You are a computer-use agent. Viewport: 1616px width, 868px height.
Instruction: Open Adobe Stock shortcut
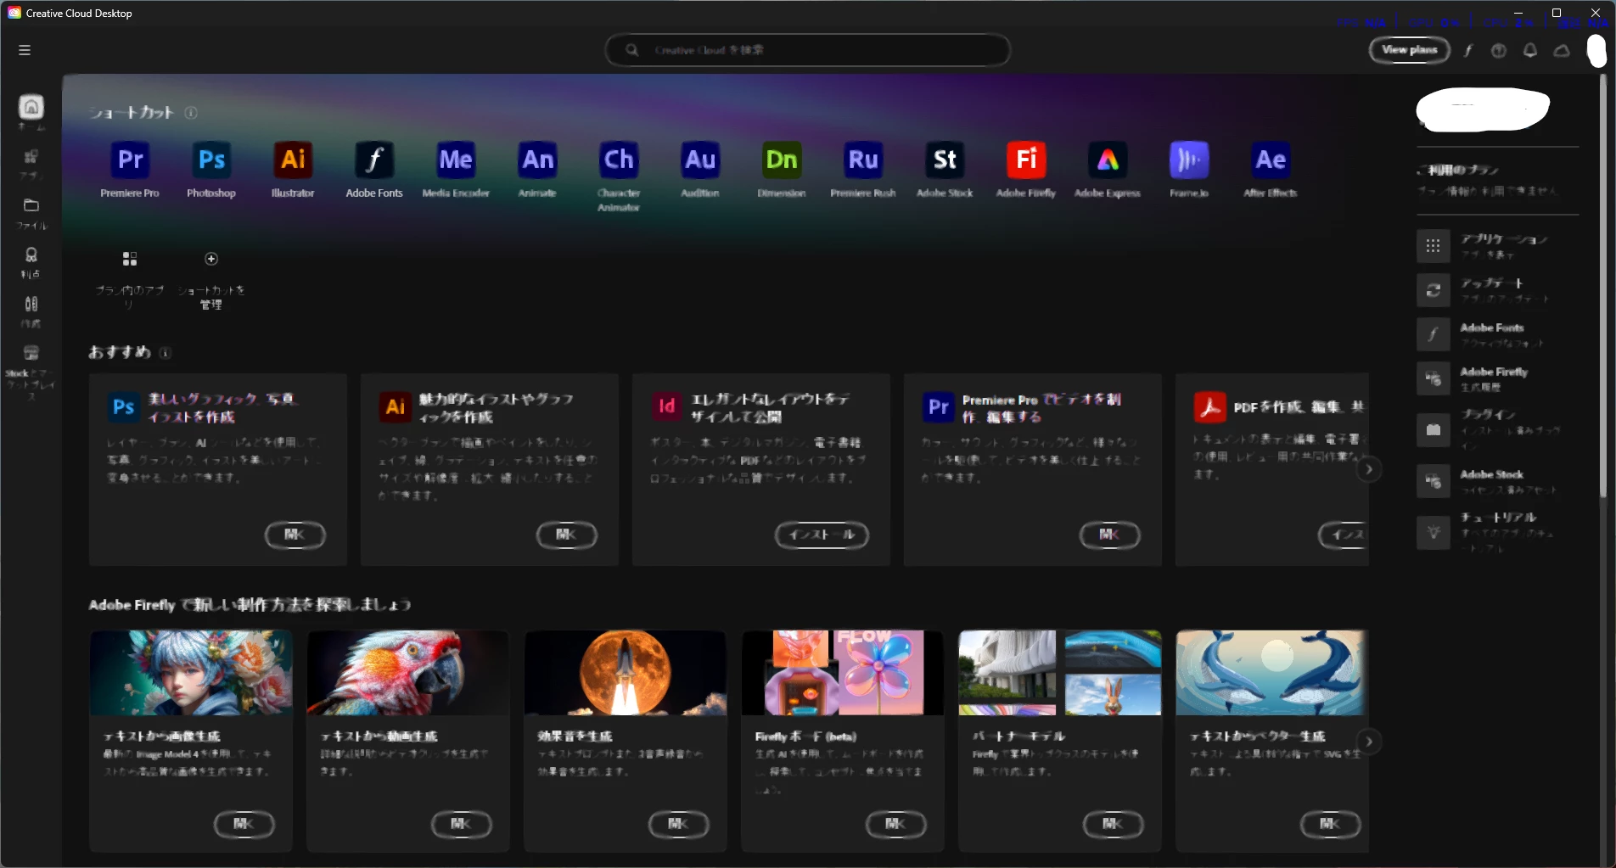945,160
